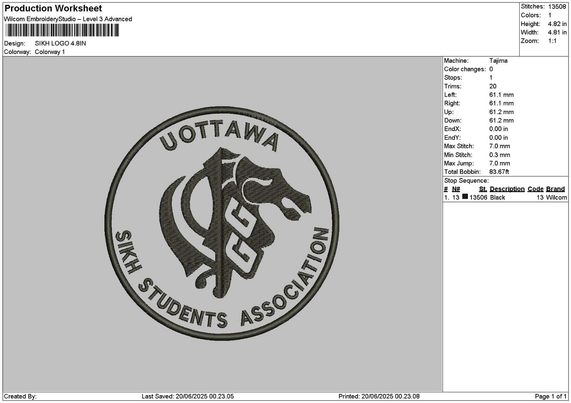Select the Max Jump value "7.0 mm"
The image size is (571, 403).
coord(499,163)
